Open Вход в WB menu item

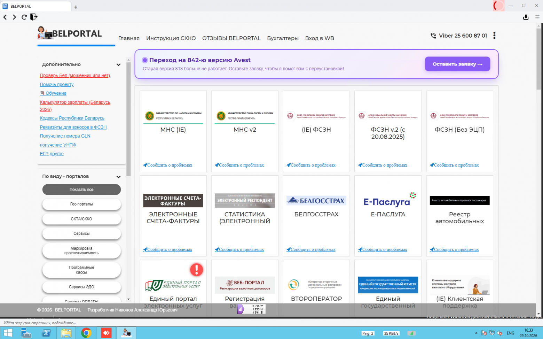[x=320, y=38]
